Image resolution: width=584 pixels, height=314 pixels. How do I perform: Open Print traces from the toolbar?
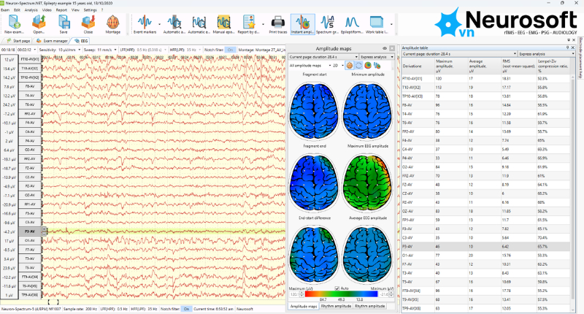coord(278,25)
